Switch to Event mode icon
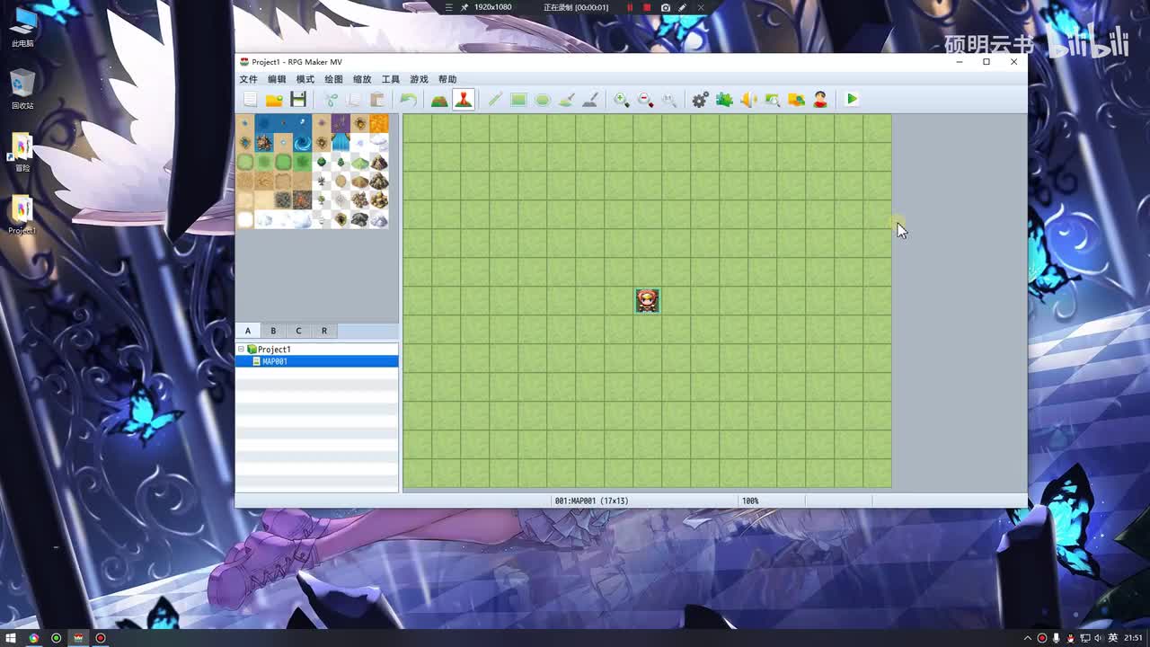1150x647 pixels. (464, 100)
